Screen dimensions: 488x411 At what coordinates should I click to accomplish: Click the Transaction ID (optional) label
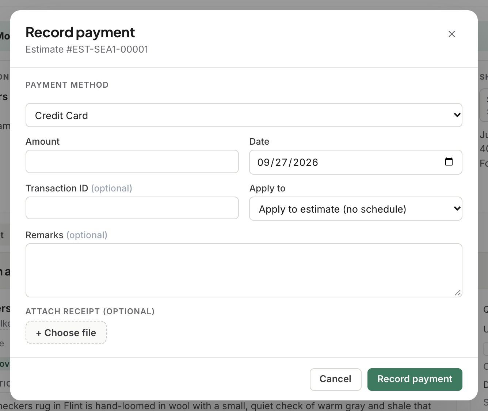(79, 188)
